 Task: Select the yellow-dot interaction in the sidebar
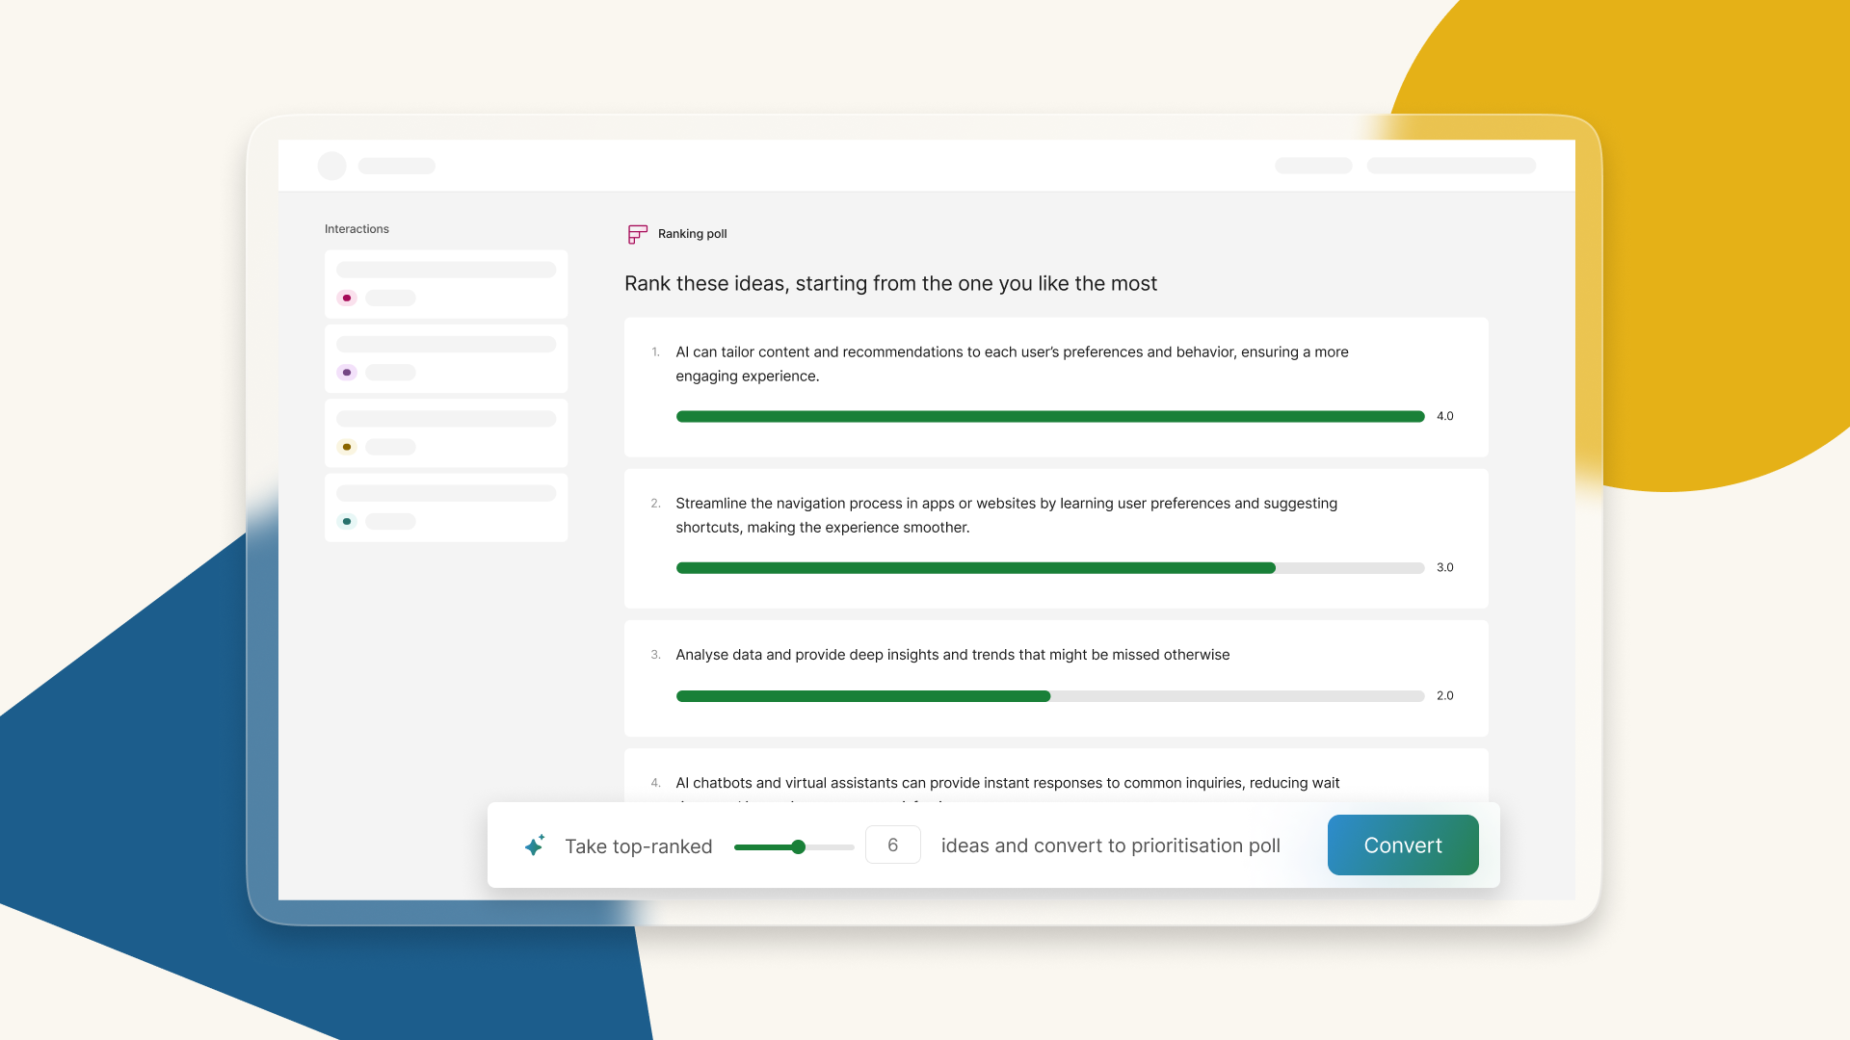pyautogui.click(x=445, y=432)
